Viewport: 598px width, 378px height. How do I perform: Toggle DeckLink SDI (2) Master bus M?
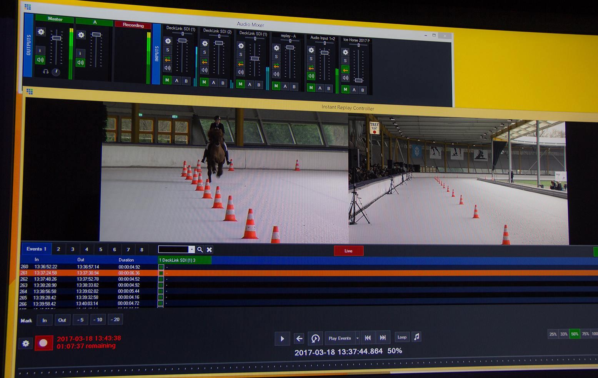tap(204, 82)
